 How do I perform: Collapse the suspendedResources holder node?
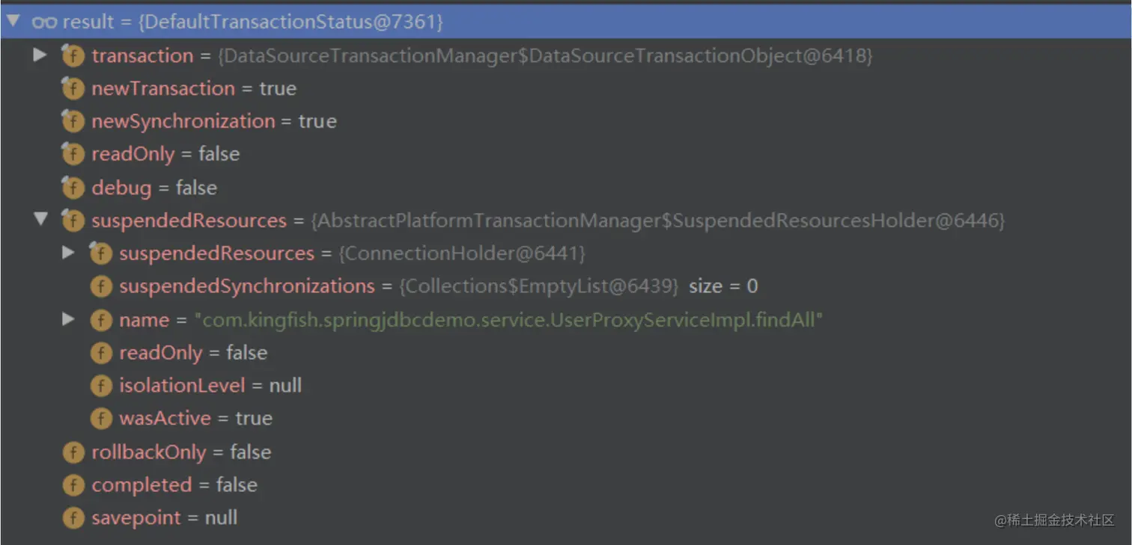40,220
